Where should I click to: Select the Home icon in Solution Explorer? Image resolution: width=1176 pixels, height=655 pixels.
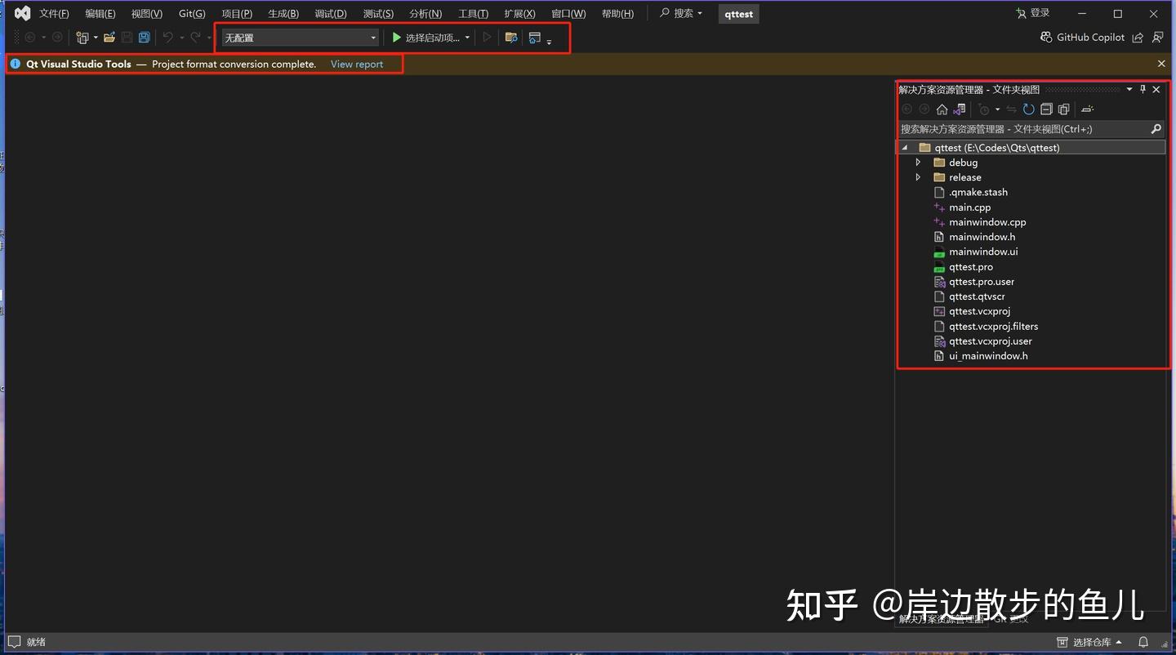pos(941,109)
